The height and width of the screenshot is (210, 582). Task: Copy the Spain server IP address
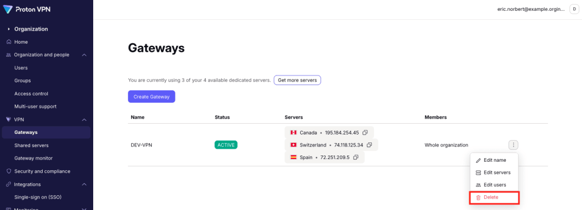point(356,157)
